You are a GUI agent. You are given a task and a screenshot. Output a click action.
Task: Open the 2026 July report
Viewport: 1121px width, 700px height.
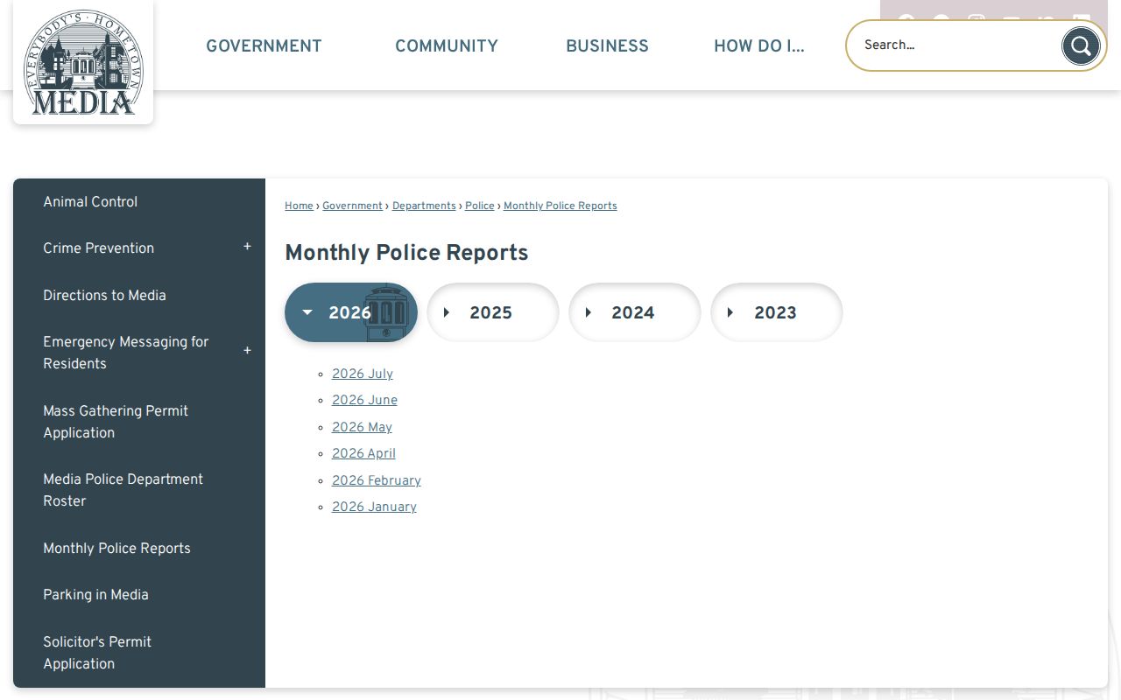coord(363,374)
